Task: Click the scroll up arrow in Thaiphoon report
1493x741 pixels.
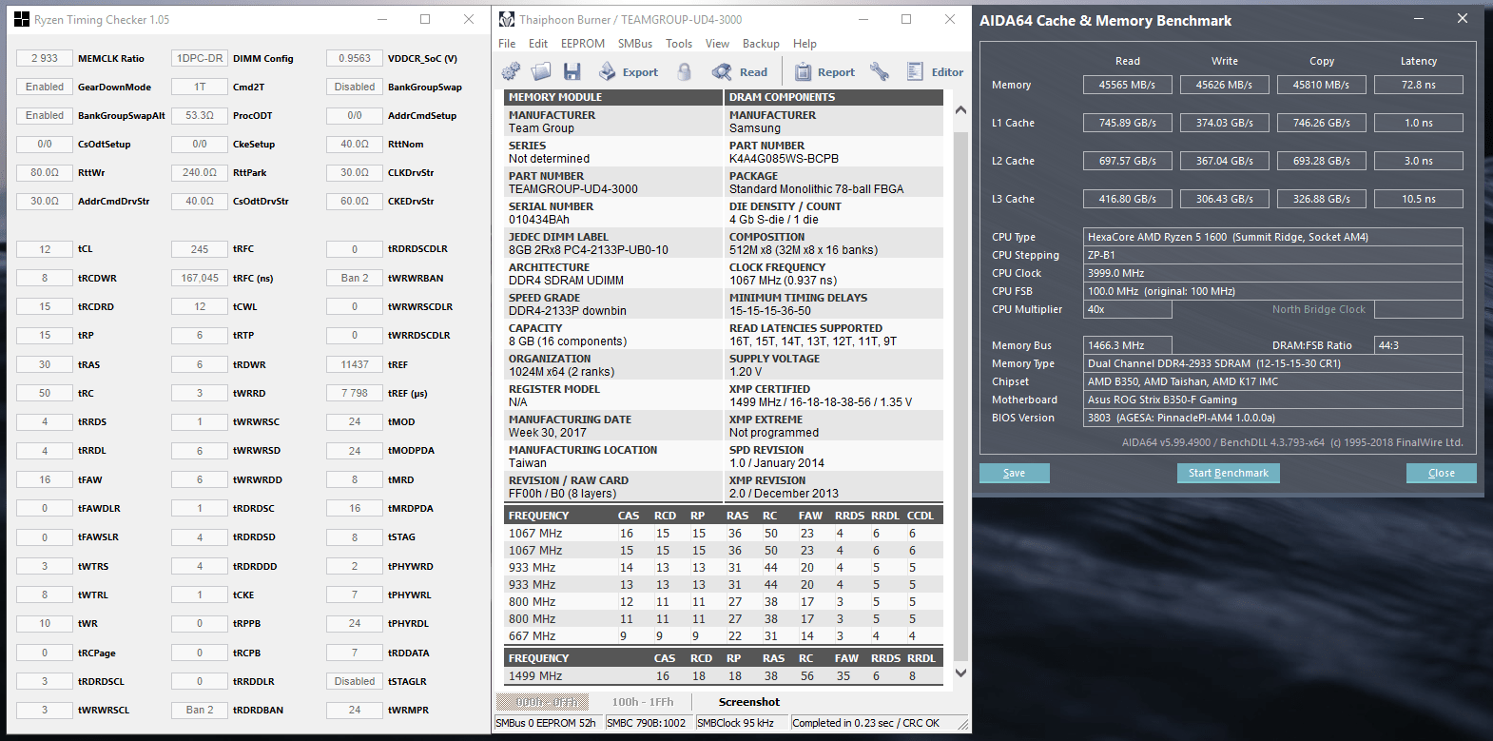Action: (960, 110)
